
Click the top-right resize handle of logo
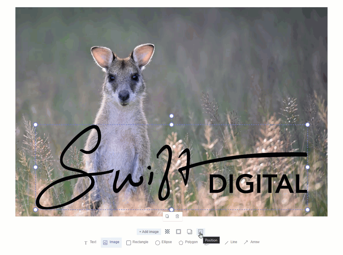pos(308,125)
